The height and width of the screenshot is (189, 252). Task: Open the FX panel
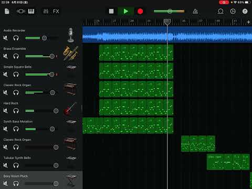coord(56,12)
